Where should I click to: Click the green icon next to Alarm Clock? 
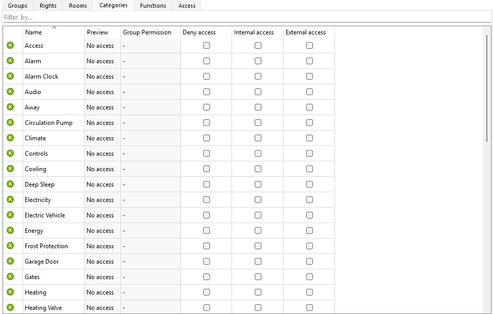[10, 77]
